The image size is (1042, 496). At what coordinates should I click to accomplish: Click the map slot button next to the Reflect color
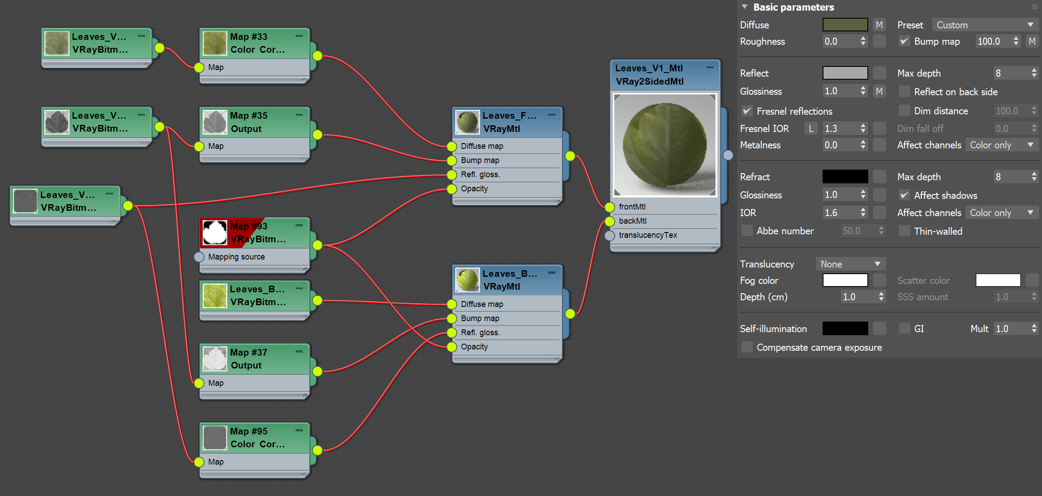click(x=879, y=73)
